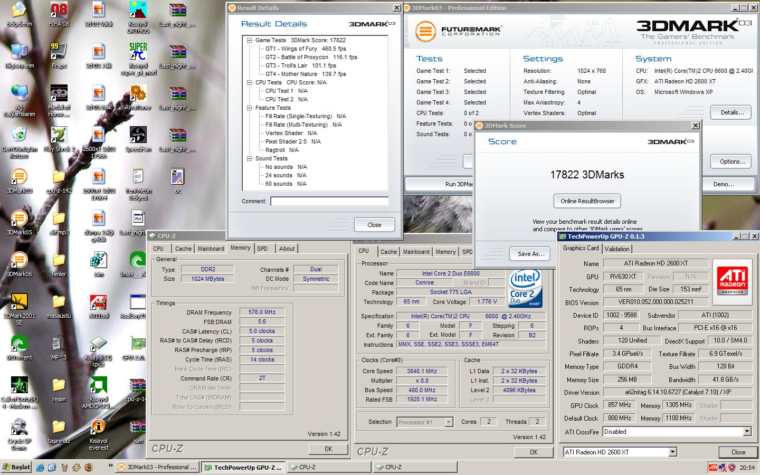Click the Save As... button
760x475 pixels.
pos(531,254)
